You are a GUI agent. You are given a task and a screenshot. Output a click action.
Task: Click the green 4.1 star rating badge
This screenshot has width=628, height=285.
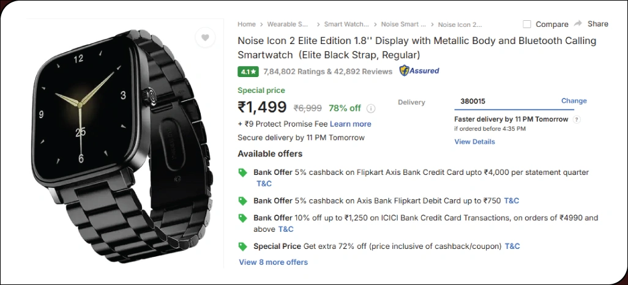pyautogui.click(x=248, y=72)
